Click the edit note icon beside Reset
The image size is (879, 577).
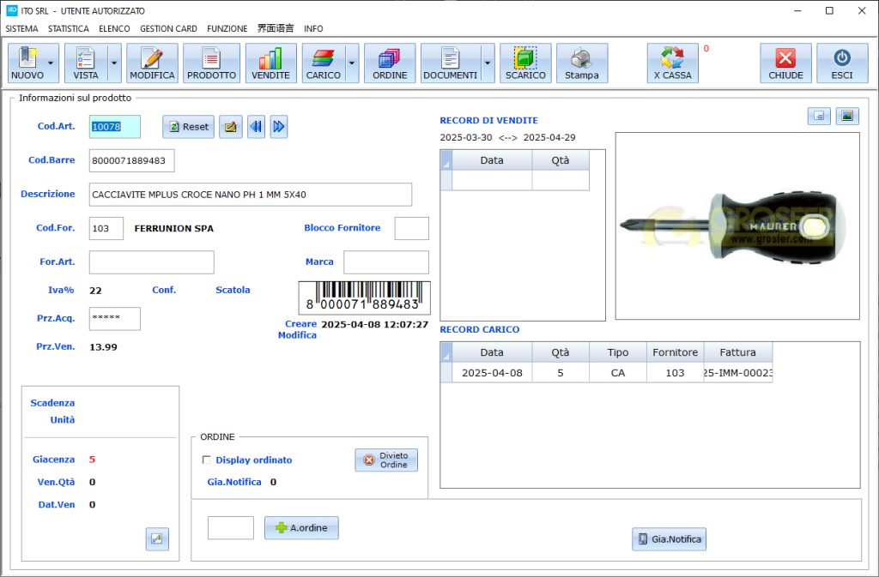pos(230,127)
